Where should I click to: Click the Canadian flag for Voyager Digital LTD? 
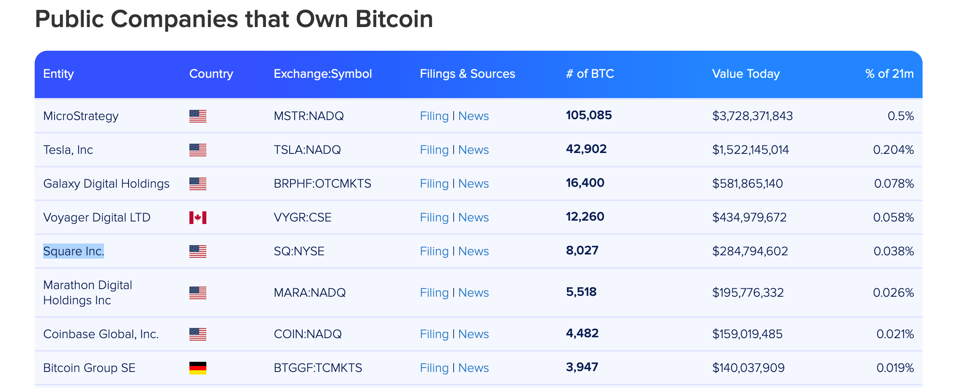pos(198,218)
